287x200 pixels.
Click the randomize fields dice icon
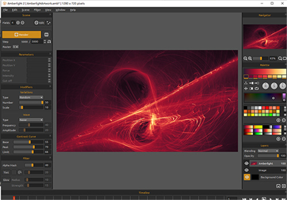[x=49, y=22]
